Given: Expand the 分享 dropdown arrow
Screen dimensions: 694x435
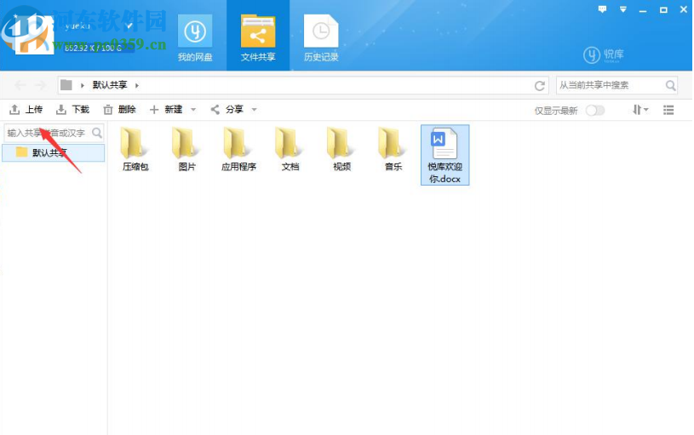Looking at the screenshot, I should (x=254, y=109).
